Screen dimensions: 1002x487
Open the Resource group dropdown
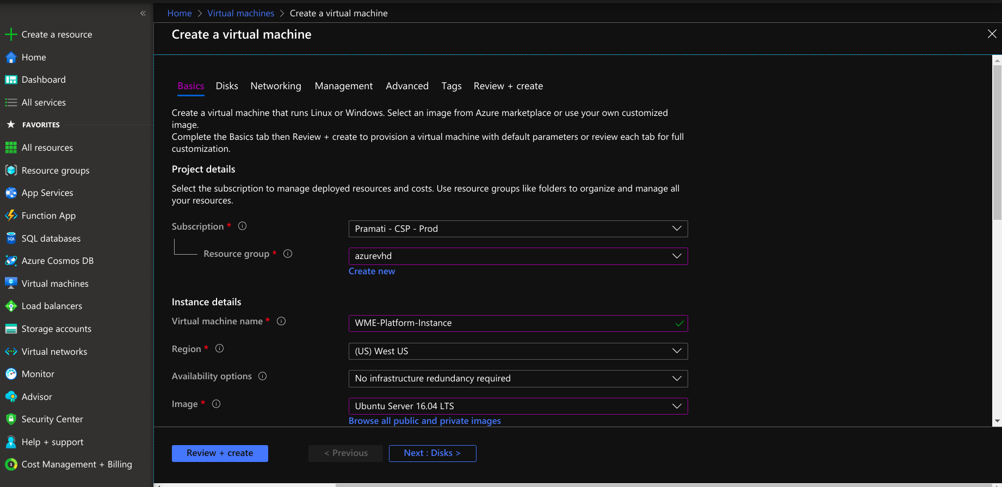(x=517, y=256)
